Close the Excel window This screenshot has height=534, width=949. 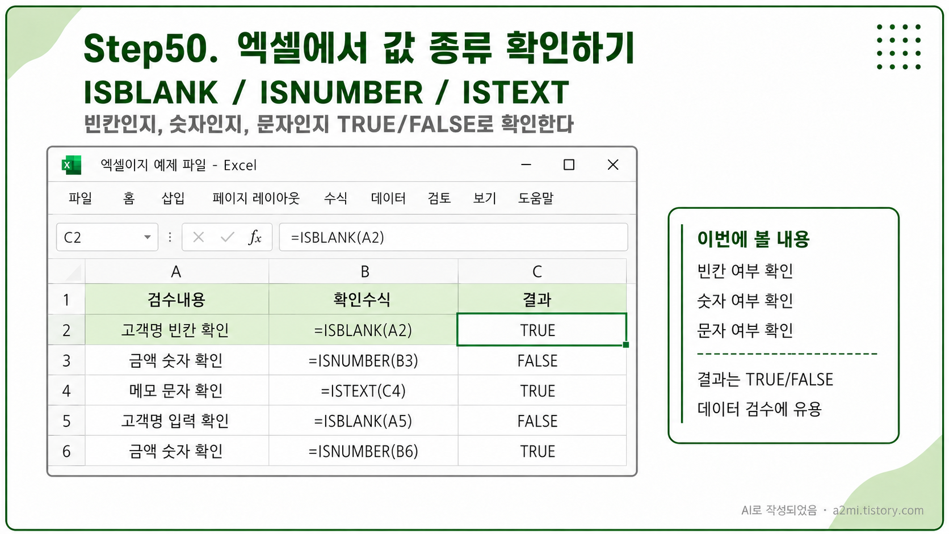pos(613,165)
